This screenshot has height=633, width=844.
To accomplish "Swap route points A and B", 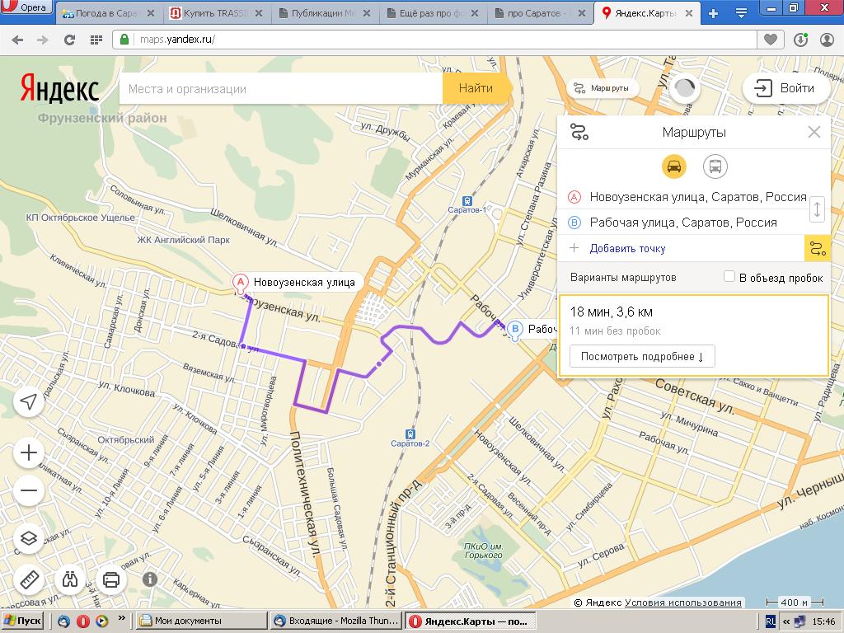I will pos(817,209).
